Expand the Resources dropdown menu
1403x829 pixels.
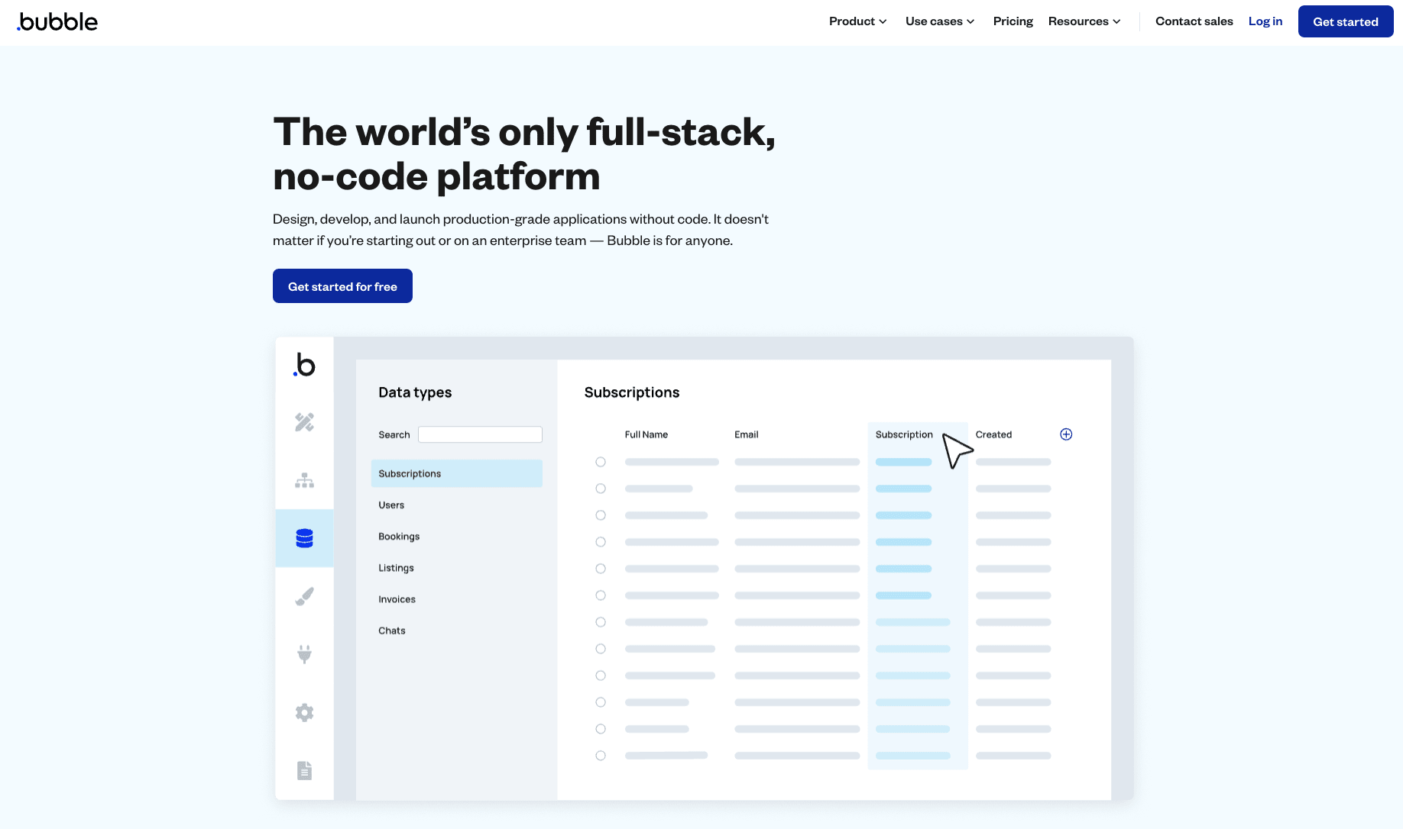pos(1084,21)
